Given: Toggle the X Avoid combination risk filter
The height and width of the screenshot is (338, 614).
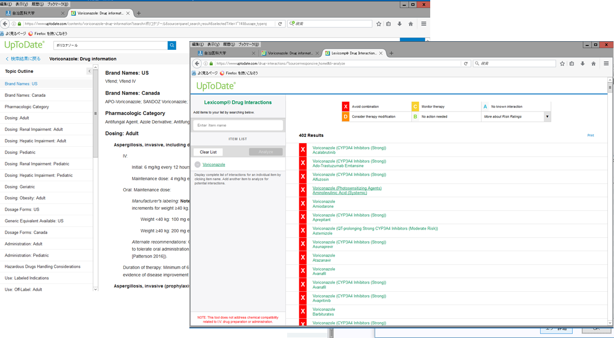Looking at the screenshot, I should click(346, 106).
